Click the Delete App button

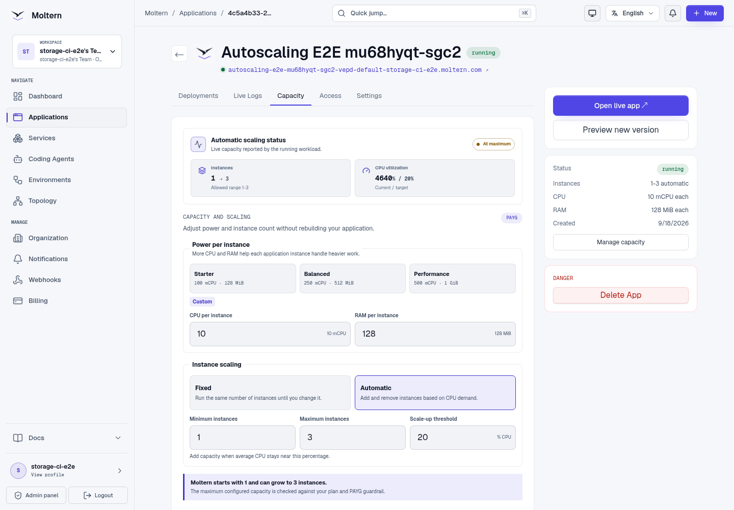click(621, 295)
